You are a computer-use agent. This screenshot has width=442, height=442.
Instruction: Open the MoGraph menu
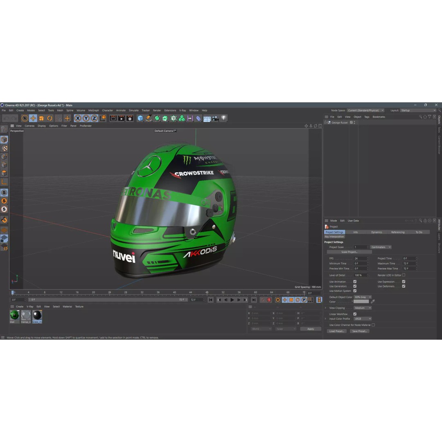[x=94, y=110]
